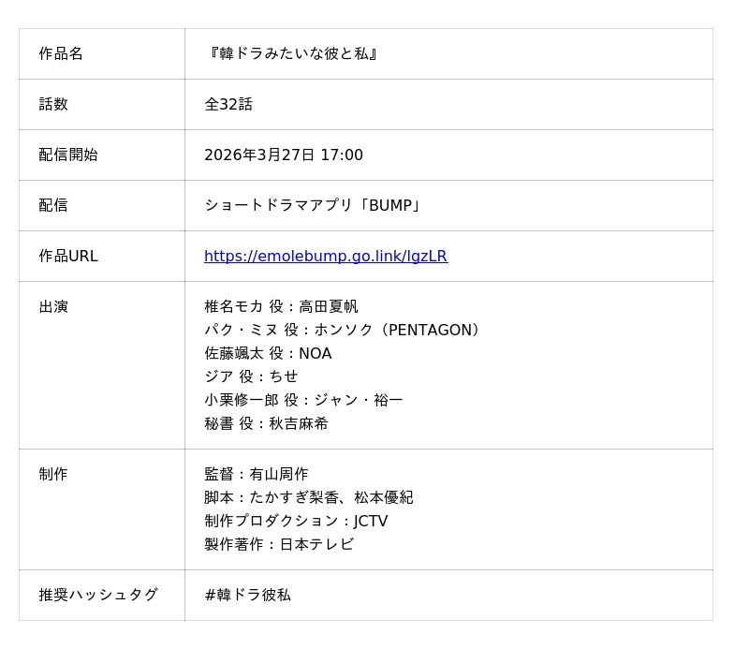Select the 秘書 役：秋吉麻希 line

[x=266, y=423]
